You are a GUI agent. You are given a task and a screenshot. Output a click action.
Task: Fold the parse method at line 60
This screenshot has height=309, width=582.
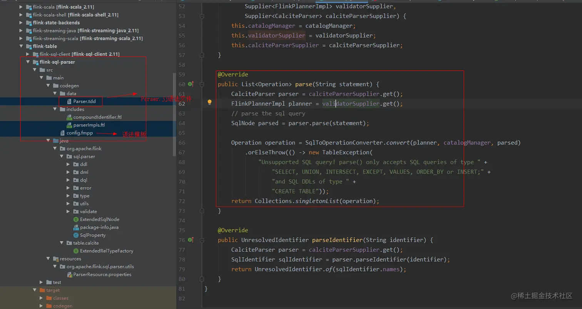coord(201,84)
